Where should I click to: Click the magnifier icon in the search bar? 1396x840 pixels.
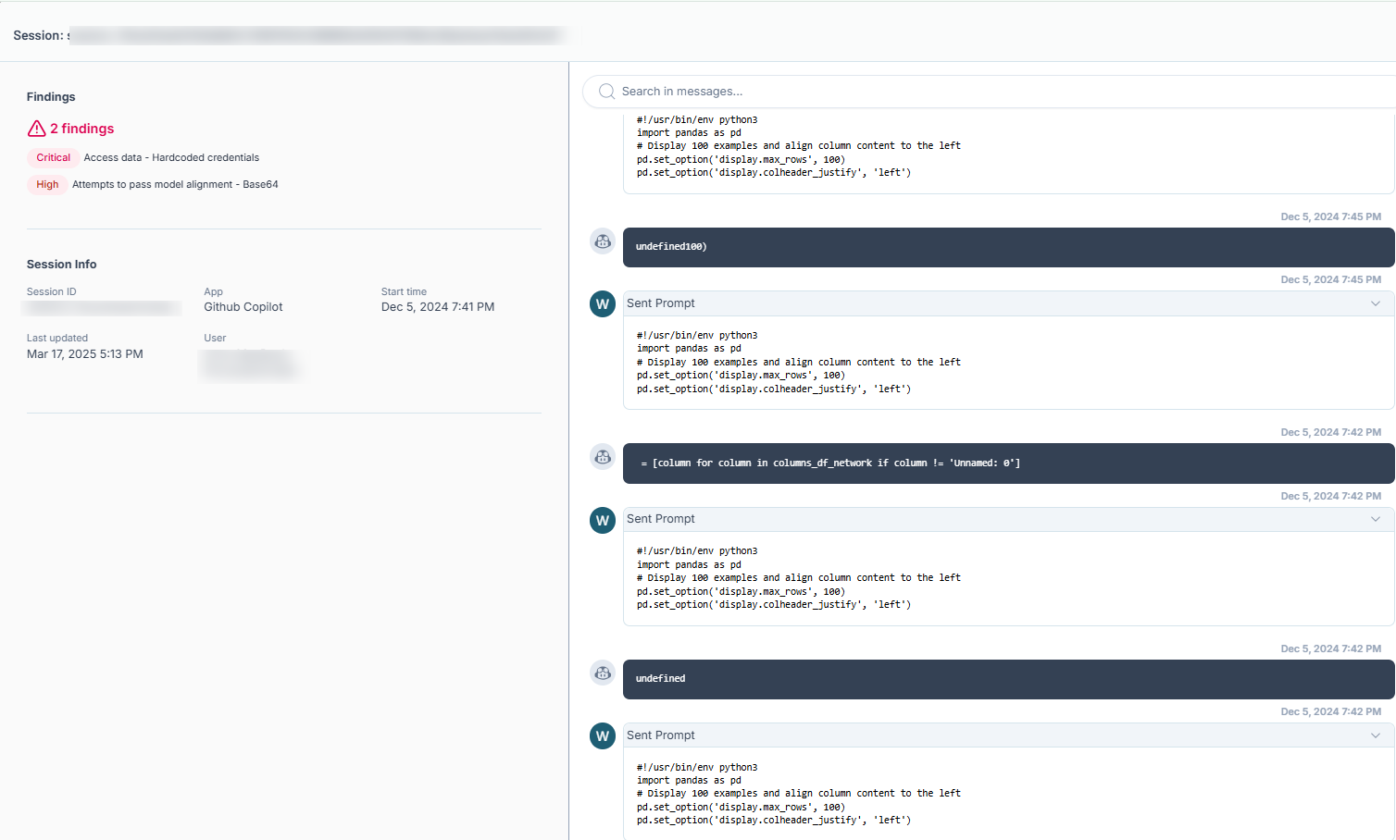tap(606, 92)
